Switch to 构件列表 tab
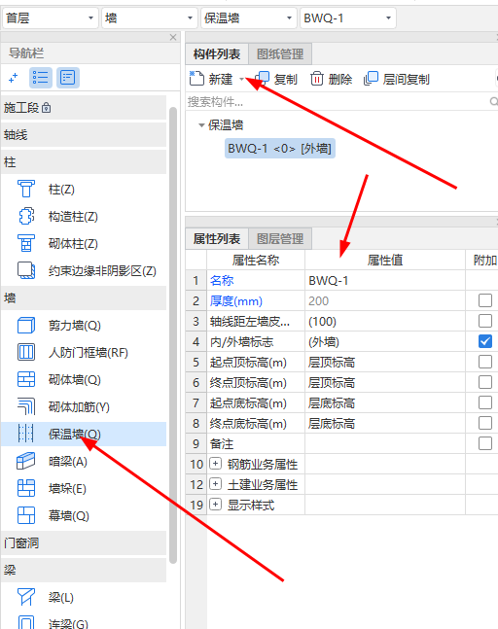The image size is (498, 629). pyautogui.click(x=217, y=53)
